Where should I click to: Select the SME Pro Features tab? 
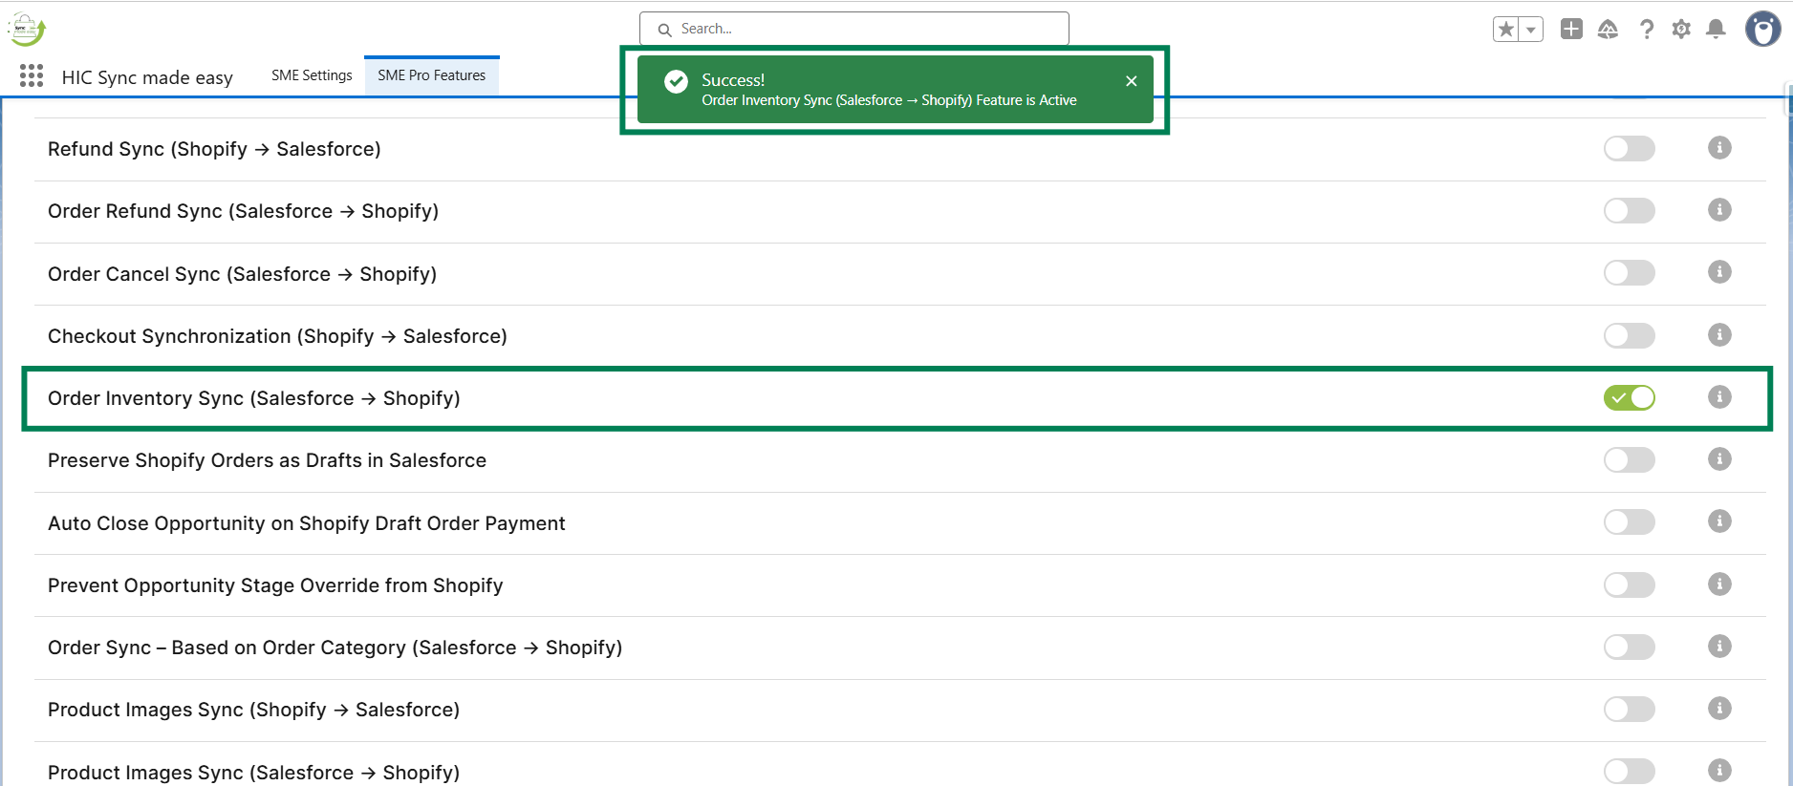coord(431,75)
